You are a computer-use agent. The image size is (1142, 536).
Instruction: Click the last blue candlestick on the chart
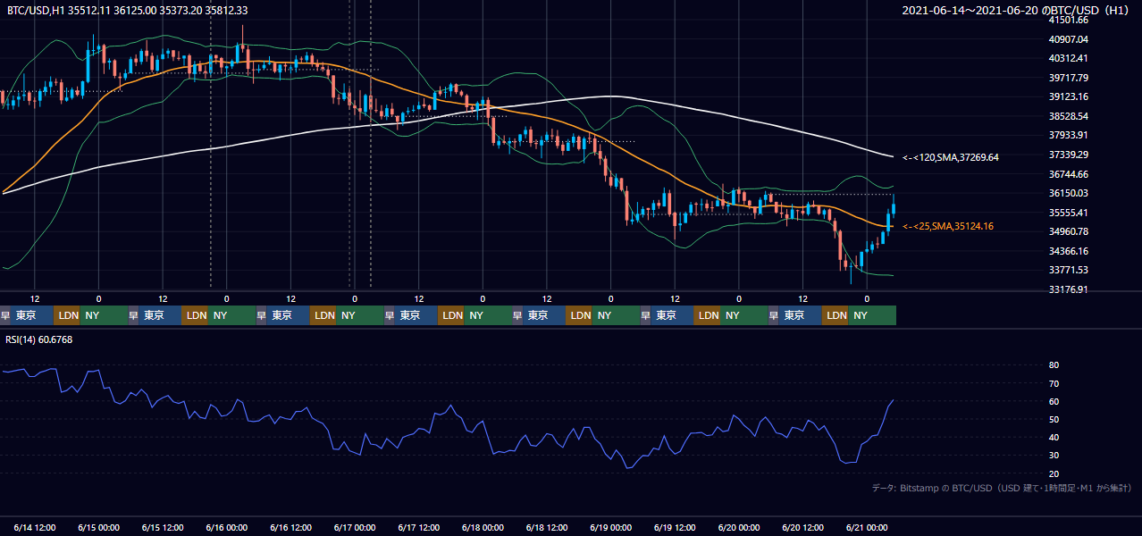(894, 208)
